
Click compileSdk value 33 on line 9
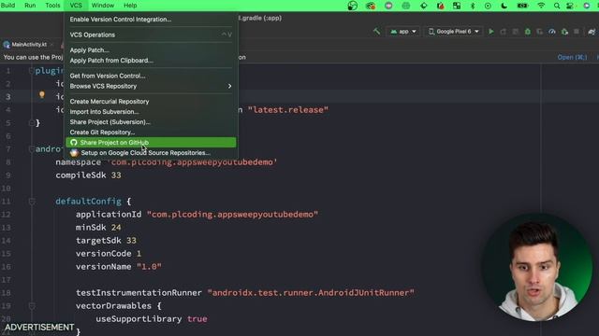tap(116, 175)
